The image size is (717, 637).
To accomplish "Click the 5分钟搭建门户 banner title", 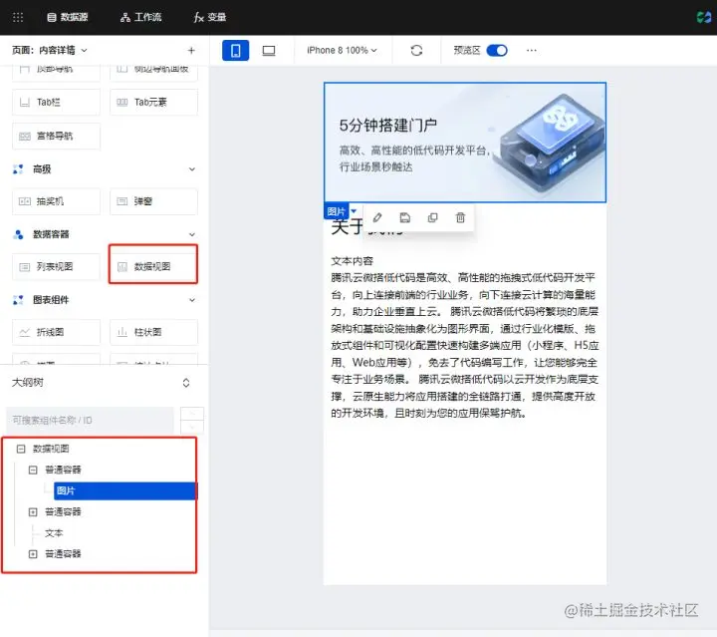I will [387, 126].
